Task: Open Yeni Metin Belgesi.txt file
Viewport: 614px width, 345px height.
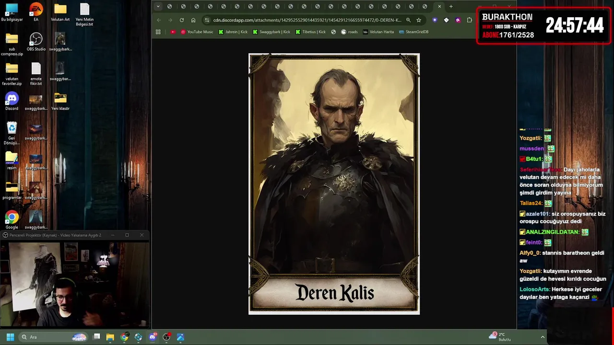Action: click(x=84, y=14)
